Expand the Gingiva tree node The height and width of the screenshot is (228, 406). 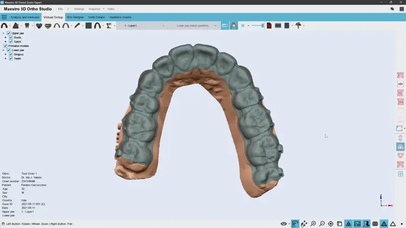pyautogui.click(x=6, y=54)
